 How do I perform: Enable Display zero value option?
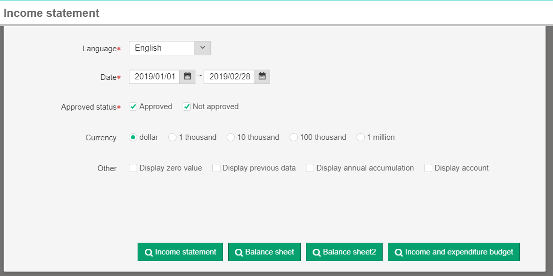click(x=133, y=168)
